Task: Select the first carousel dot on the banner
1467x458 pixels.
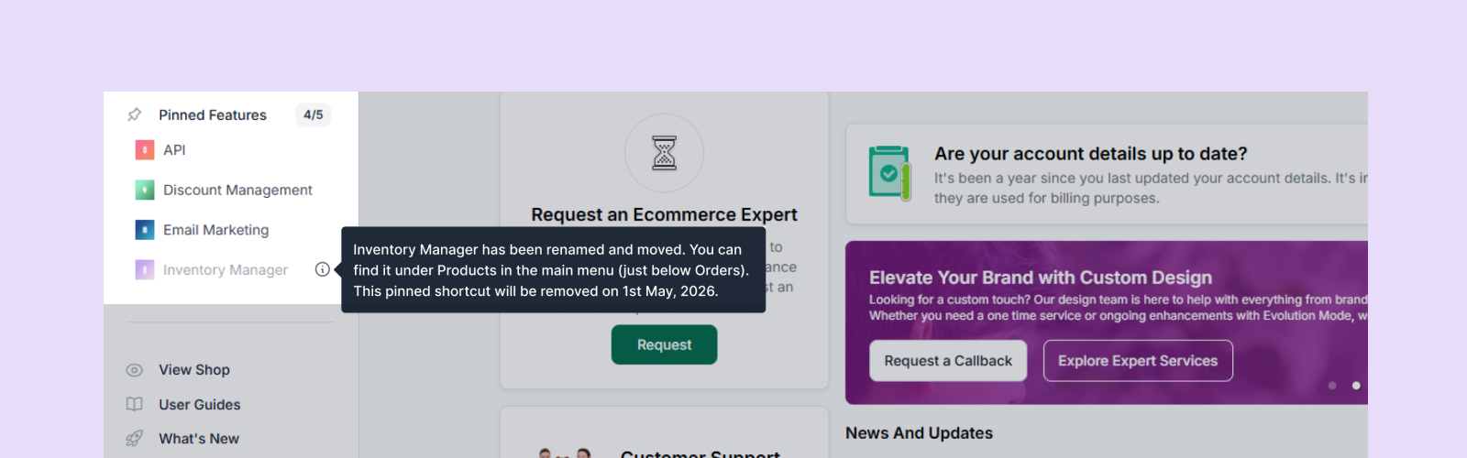Action: click(x=1332, y=386)
